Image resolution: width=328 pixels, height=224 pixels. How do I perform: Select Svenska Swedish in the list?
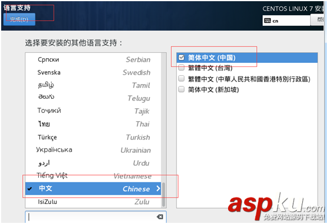93,72
